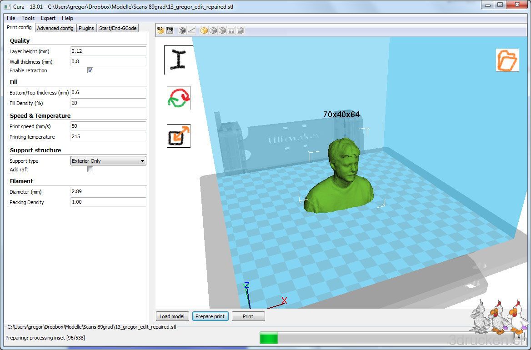Select the yellow solid model render icon
The height and width of the screenshot is (350, 531).
(x=204, y=30)
